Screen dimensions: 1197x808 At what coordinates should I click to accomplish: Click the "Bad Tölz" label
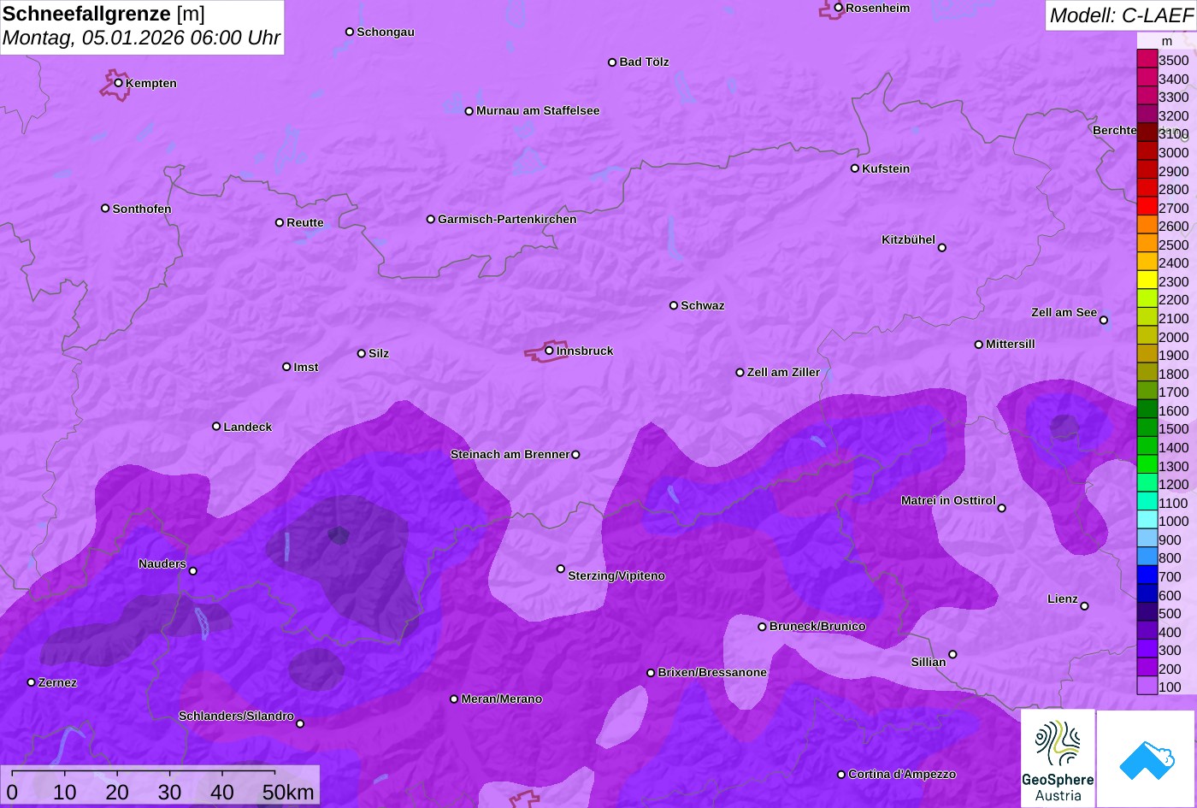644,62
